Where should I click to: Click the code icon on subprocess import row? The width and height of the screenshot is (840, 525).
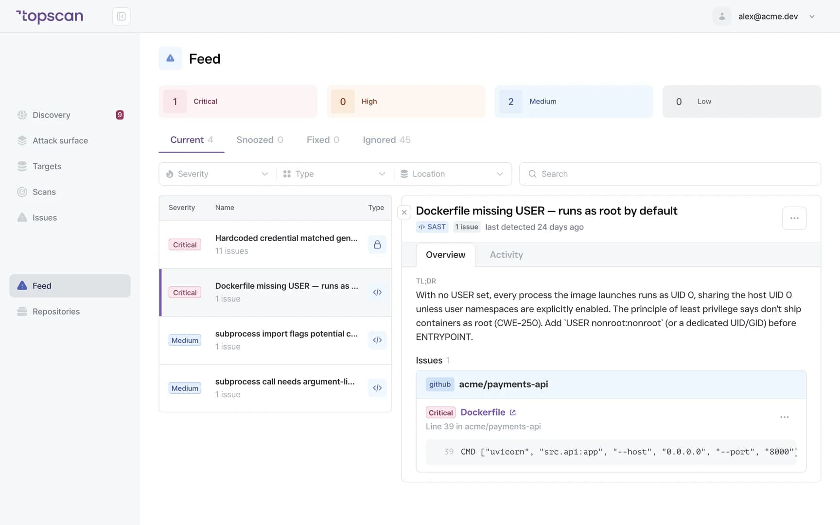point(377,340)
